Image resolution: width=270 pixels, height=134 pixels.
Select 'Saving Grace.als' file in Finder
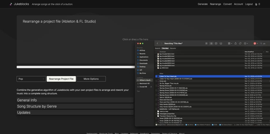pos(166,86)
